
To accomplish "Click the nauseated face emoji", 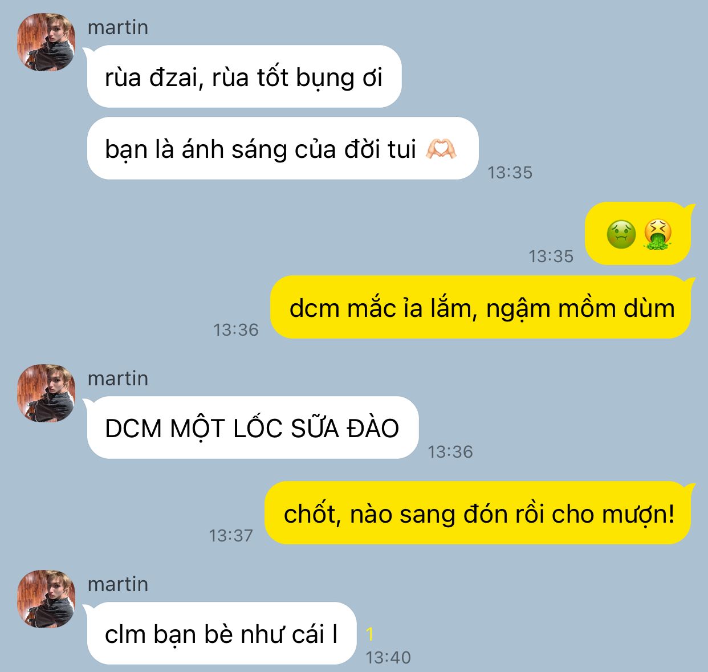I will coord(621,234).
